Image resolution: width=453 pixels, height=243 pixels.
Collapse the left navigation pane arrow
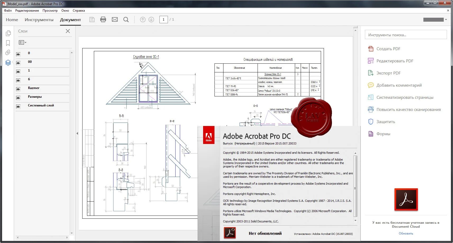77,133
